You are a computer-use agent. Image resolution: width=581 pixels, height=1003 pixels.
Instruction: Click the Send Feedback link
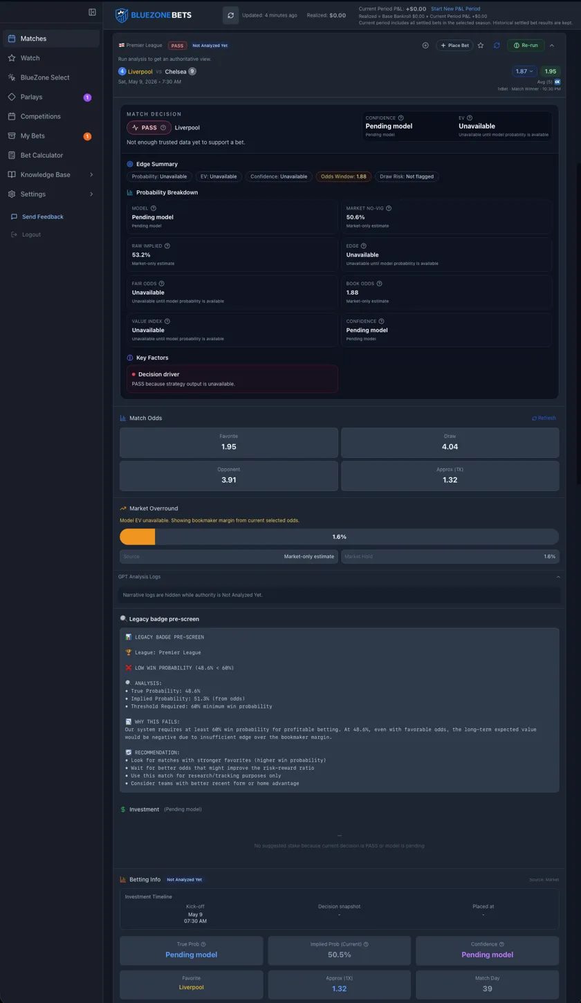click(42, 217)
